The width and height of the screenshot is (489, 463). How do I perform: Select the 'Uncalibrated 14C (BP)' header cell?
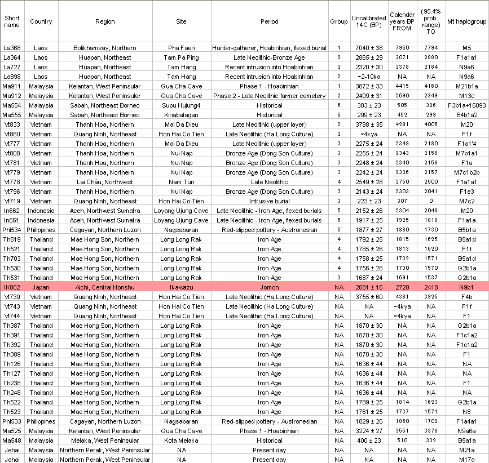[369, 21]
